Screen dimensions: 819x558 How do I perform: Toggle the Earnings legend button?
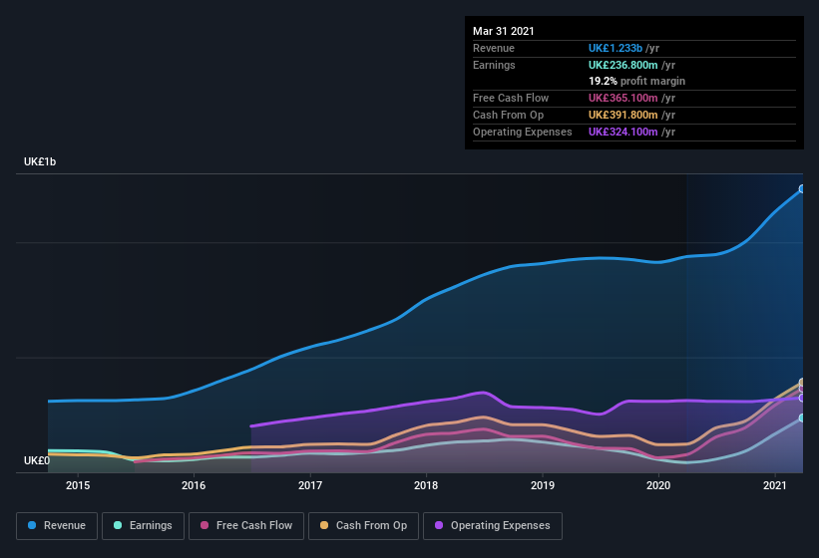tap(143, 526)
